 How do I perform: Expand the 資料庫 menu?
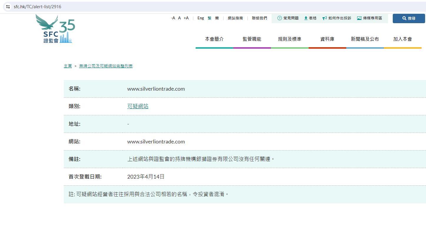tap(327, 39)
